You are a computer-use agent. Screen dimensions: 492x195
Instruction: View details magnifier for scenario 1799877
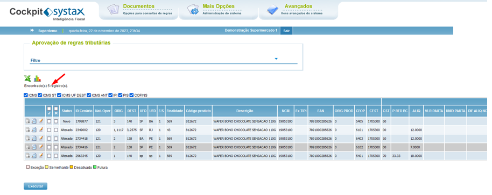pos(34,121)
